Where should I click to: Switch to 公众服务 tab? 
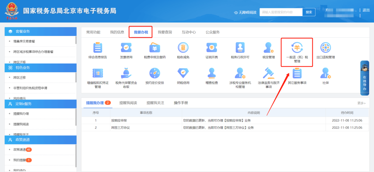(x=213, y=32)
